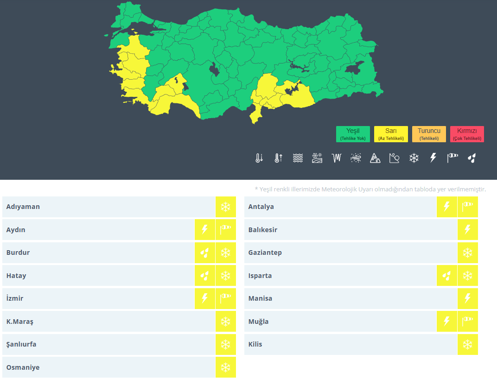The image size is (497, 379).
Task: Click the Sarı (Az Tehlikeli) legend swatch
Action: point(391,134)
